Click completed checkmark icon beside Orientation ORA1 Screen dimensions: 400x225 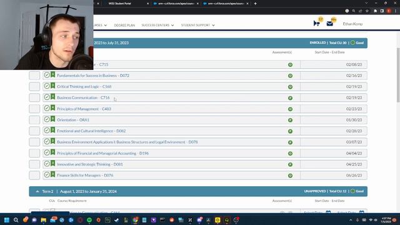[47, 119]
